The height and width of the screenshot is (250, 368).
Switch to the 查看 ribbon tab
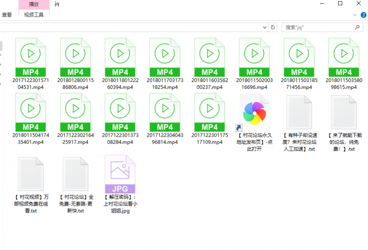click(x=7, y=15)
